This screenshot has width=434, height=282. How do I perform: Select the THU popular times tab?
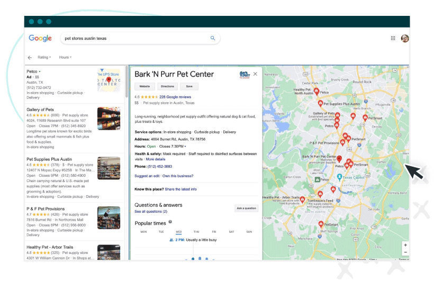click(196, 232)
